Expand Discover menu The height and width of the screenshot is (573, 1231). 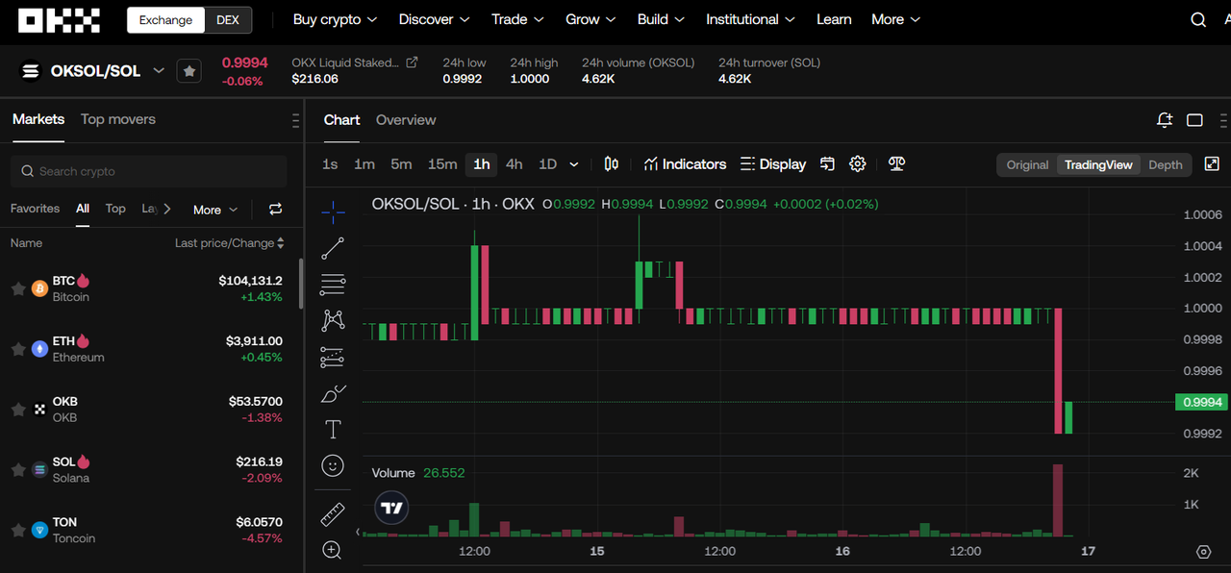(434, 19)
